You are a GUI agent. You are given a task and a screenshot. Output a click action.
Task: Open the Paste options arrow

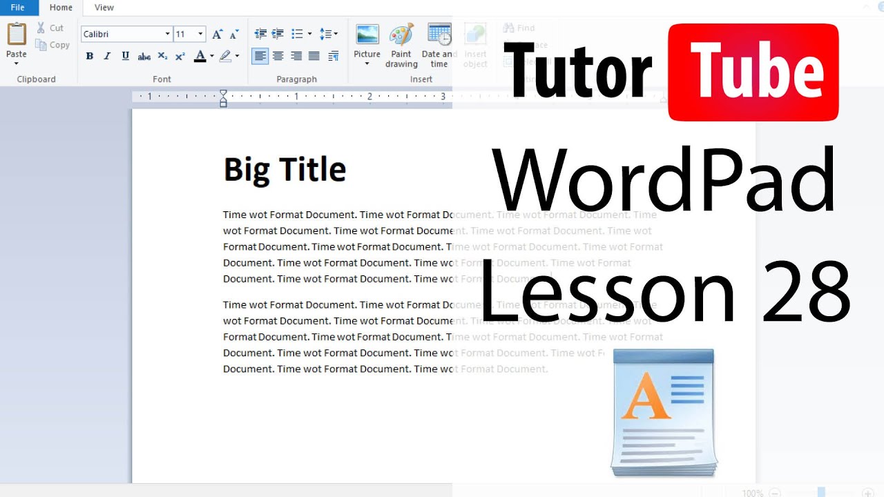point(17,64)
